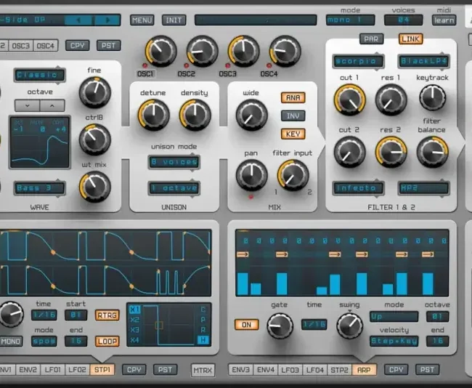Click the cut 1 filter knob
The image size is (472, 388).
coord(349,100)
